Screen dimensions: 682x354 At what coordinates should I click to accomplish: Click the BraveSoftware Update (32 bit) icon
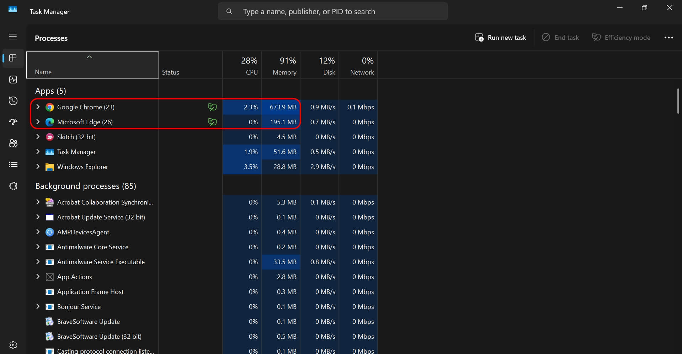pyautogui.click(x=50, y=337)
